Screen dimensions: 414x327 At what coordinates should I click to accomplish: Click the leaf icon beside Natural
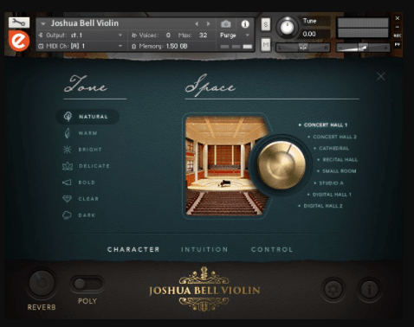pos(68,116)
